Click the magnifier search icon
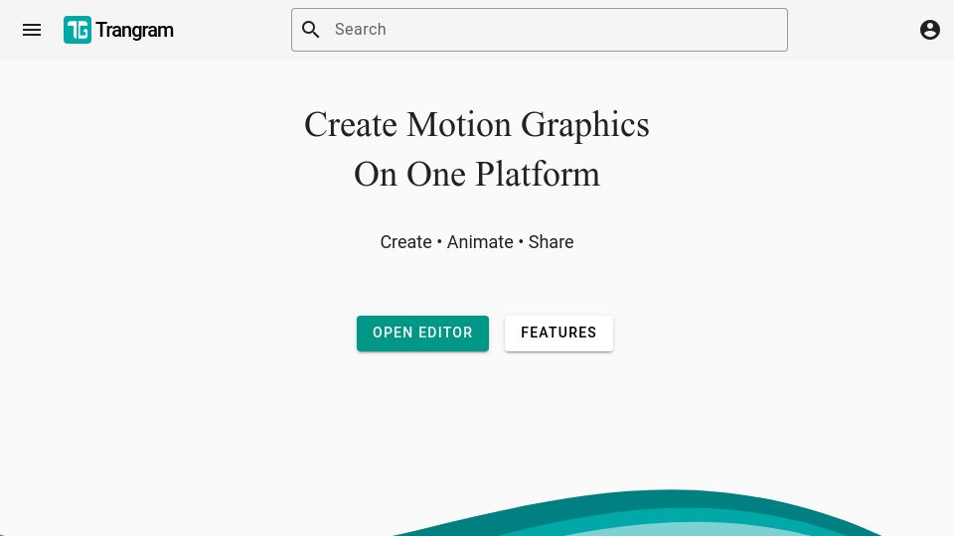954x536 pixels. tap(311, 30)
